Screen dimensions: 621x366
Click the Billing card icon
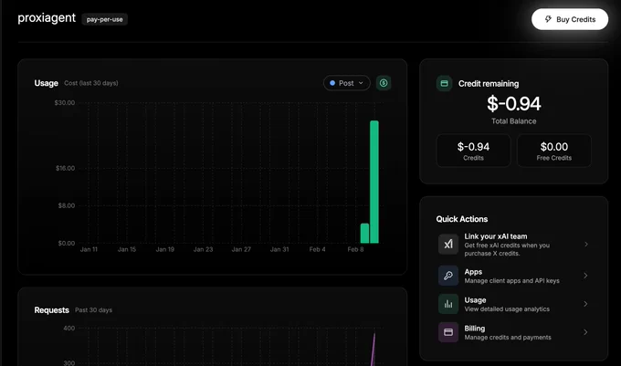(x=448, y=332)
